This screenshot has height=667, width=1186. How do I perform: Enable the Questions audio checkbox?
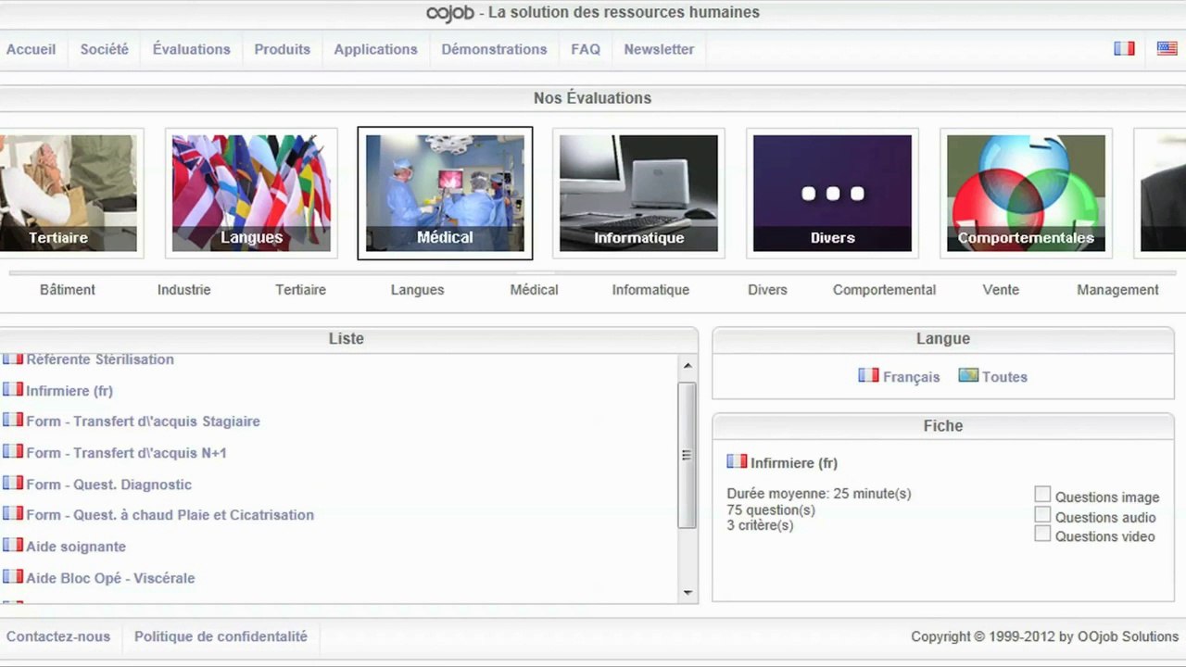pyautogui.click(x=1042, y=514)
